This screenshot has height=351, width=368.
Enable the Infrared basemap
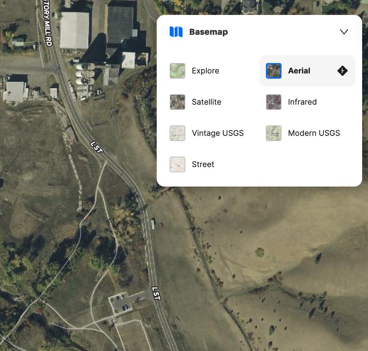pyautogui.click(x=302, y=102)
